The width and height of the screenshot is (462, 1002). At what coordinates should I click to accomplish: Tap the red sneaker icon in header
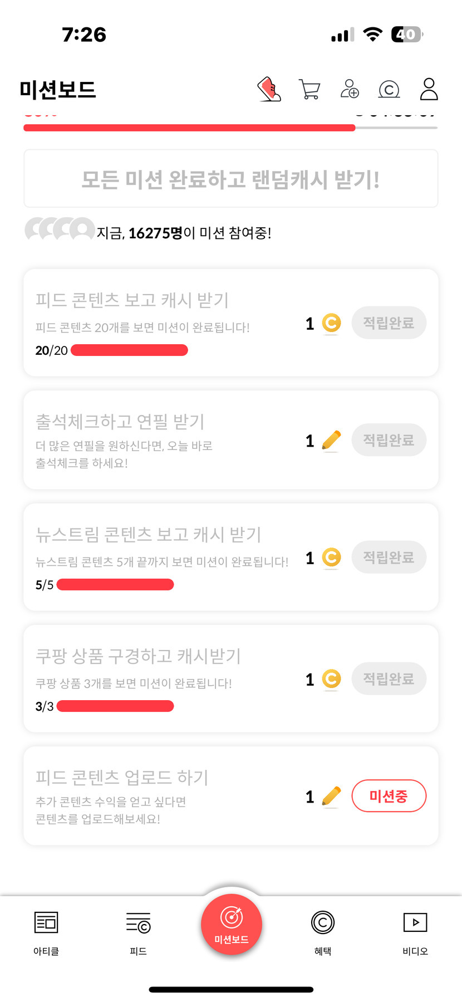click(269, 89)
